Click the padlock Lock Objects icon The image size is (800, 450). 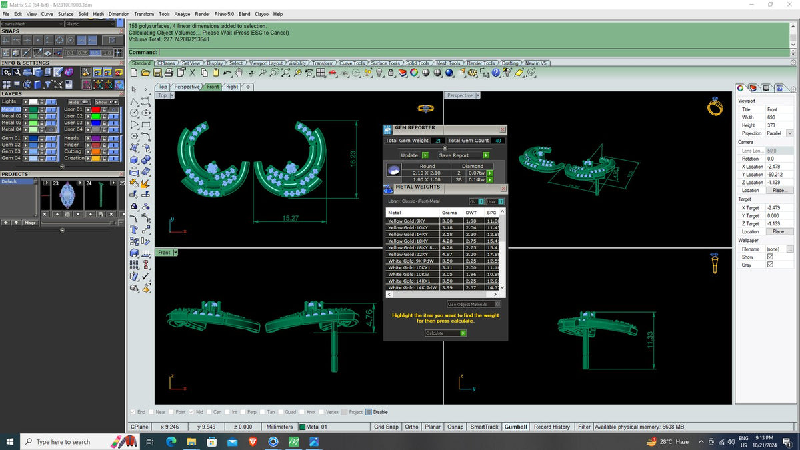[x=390, y=72]
